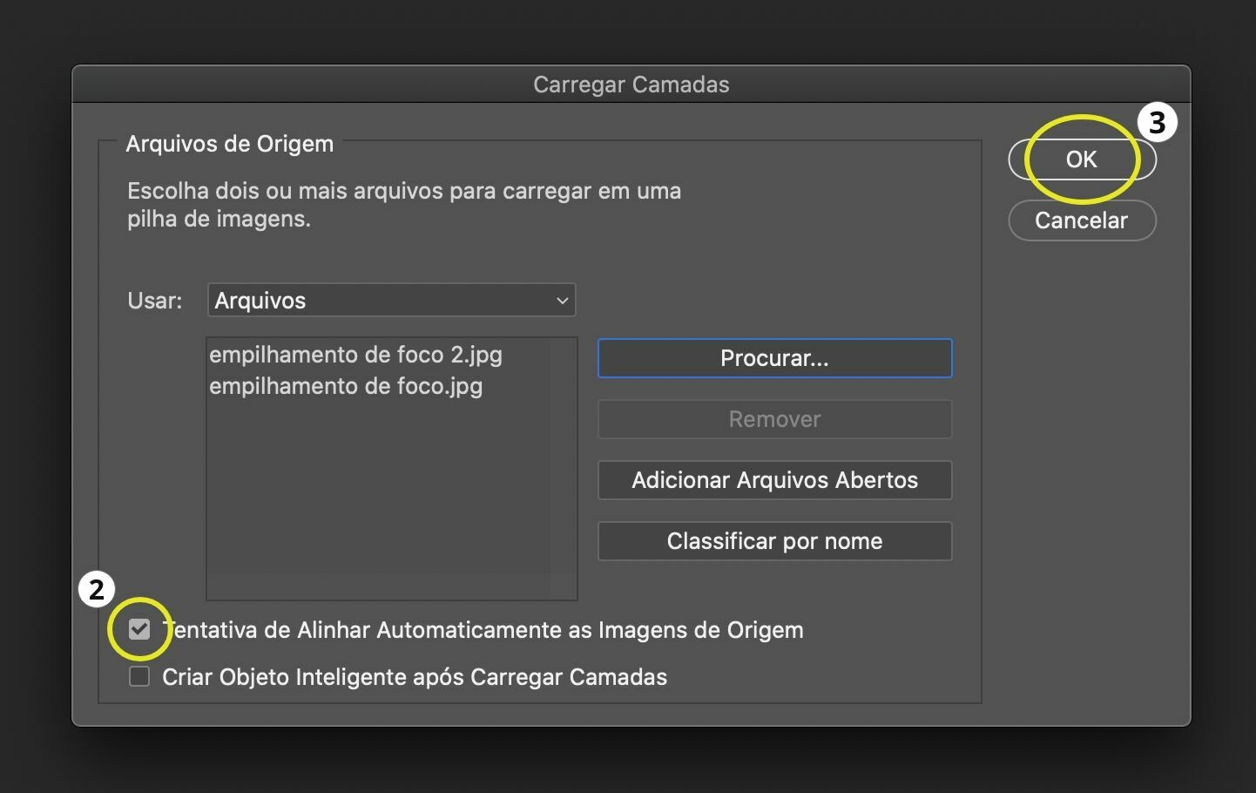This screenshot has height=793, width=1256.
Task: Click the greyed-out Remover button
Action: (774, 419)
